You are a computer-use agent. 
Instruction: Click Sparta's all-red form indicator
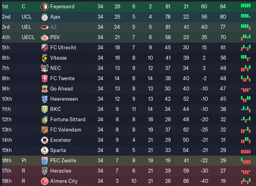[246, 151]
